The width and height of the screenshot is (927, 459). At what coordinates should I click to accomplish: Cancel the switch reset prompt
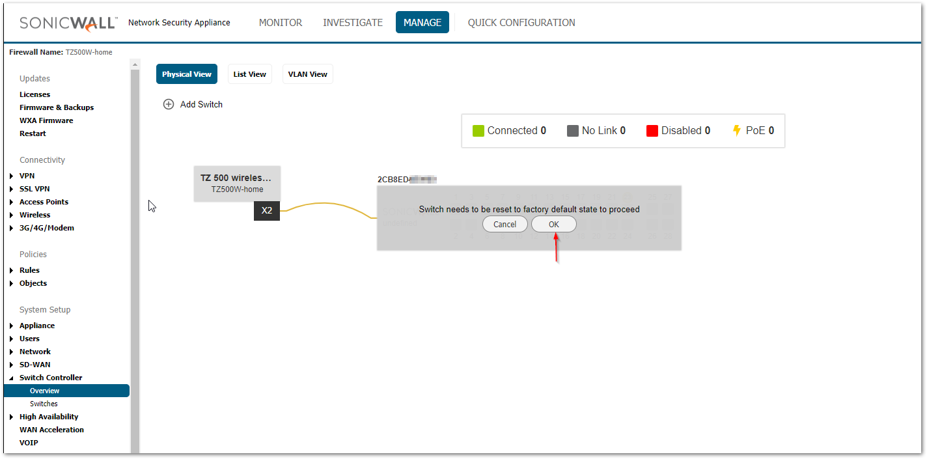point(505,224)
